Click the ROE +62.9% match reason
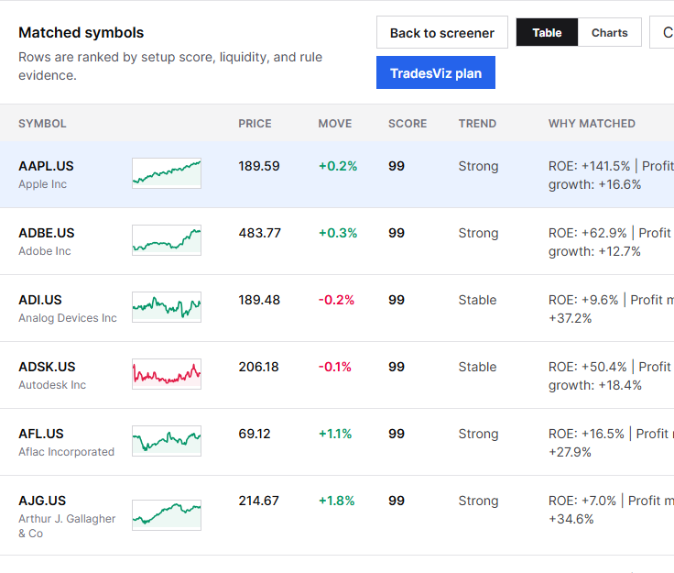The image size is (674, 573). (611, 242)
